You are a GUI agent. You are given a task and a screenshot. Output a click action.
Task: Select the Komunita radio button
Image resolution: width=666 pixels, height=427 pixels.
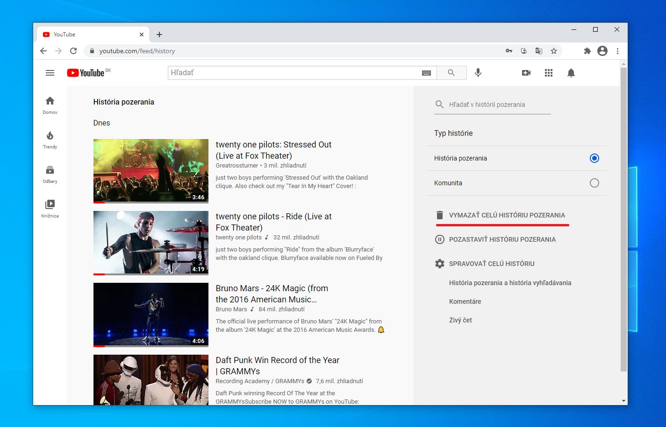pos(594,183)
